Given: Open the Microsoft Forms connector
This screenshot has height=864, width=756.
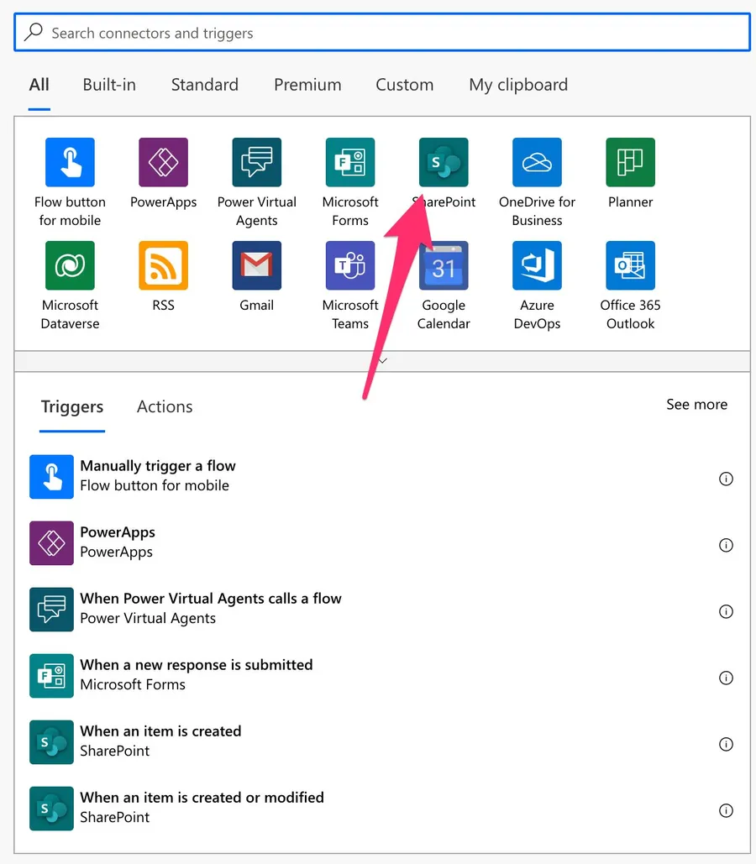Looking at the screenshot, I should coord(350,163).
